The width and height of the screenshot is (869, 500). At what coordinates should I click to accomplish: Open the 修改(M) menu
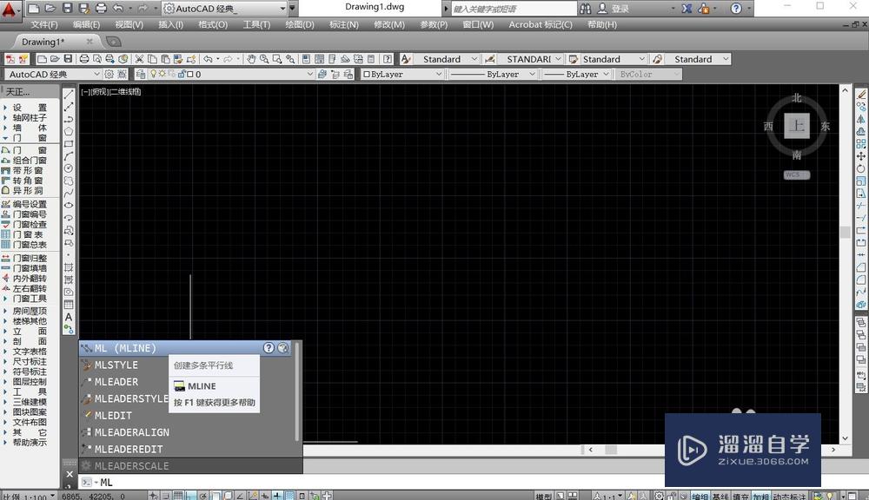(389, 24)
